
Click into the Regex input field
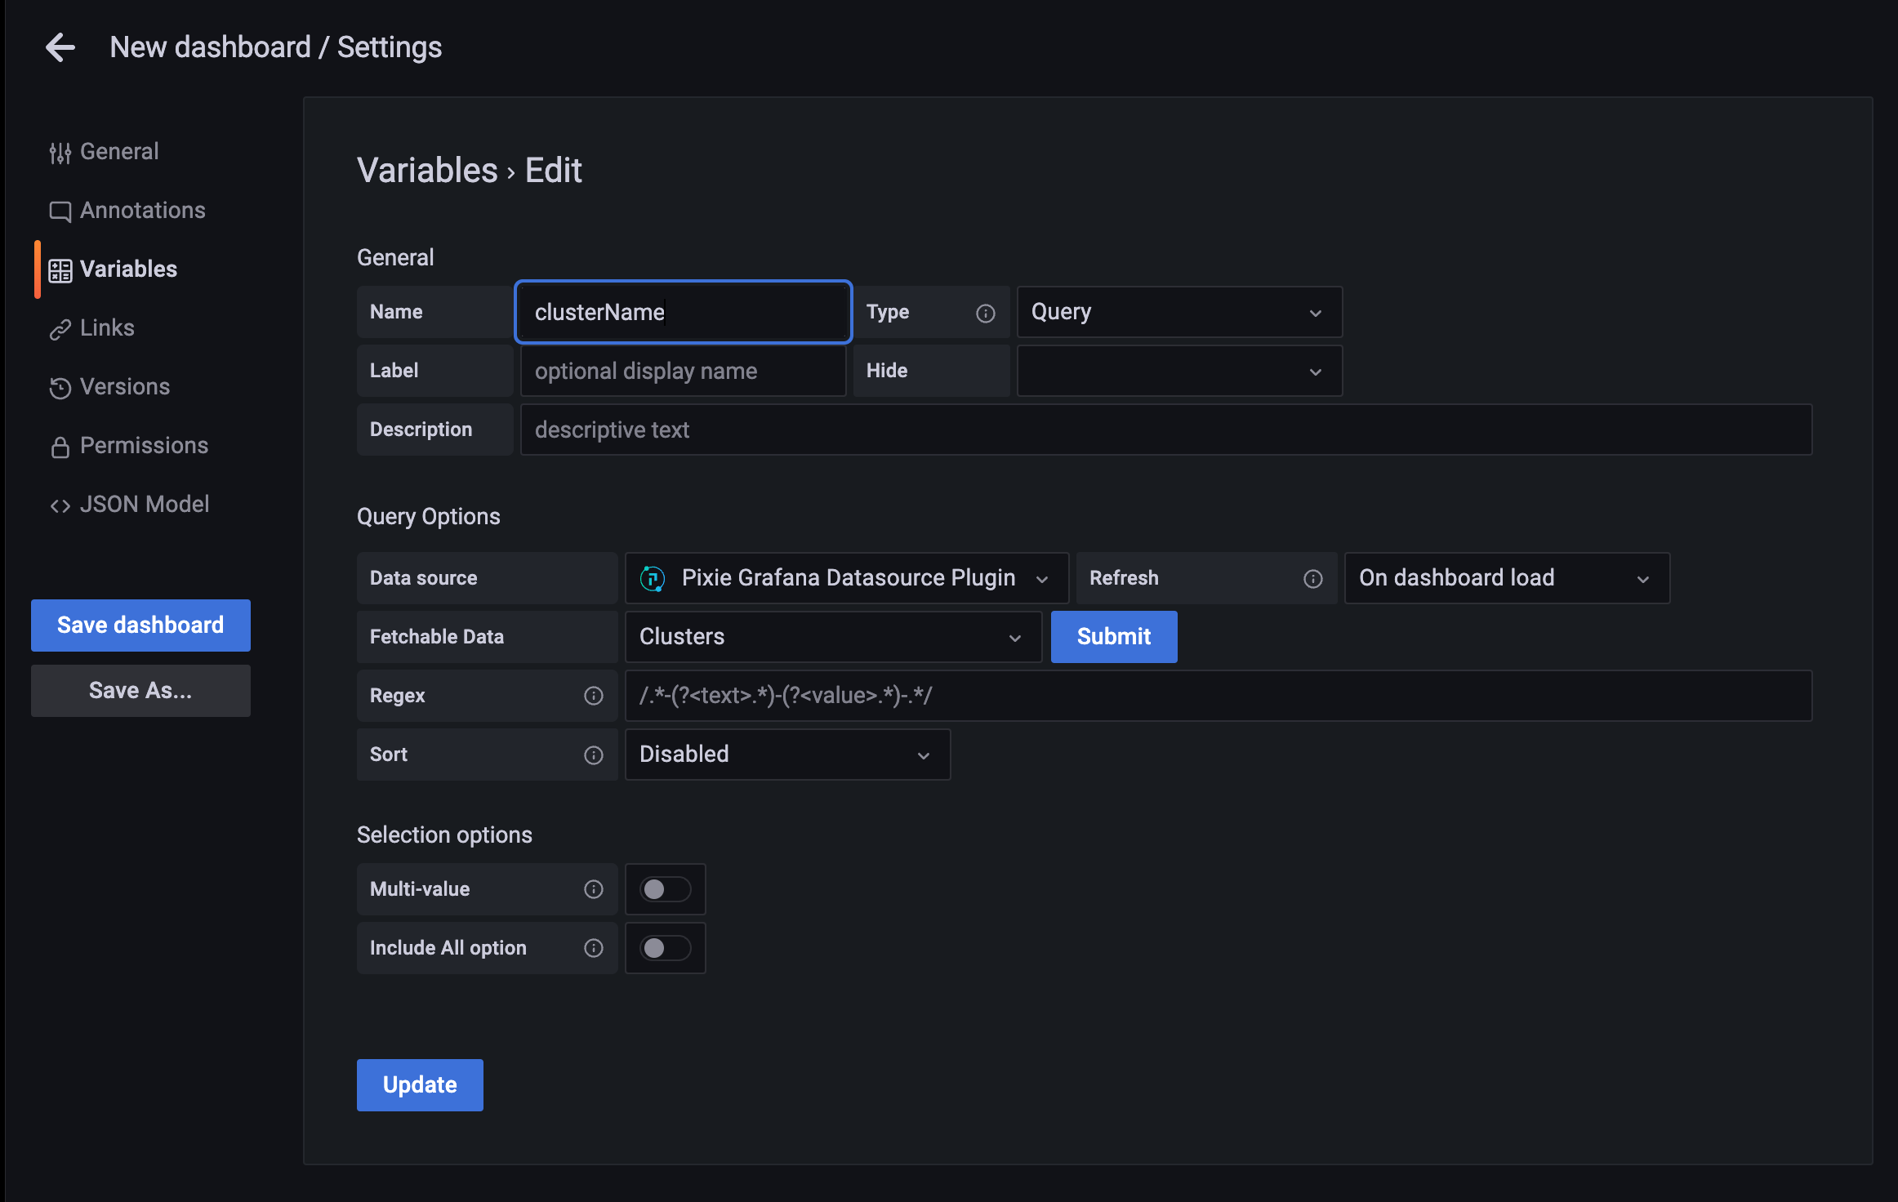(x=1217, y=696)
